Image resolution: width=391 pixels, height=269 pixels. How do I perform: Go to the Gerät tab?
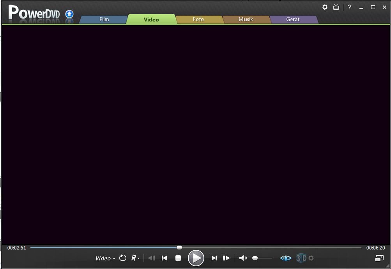[x=293, y=19]
